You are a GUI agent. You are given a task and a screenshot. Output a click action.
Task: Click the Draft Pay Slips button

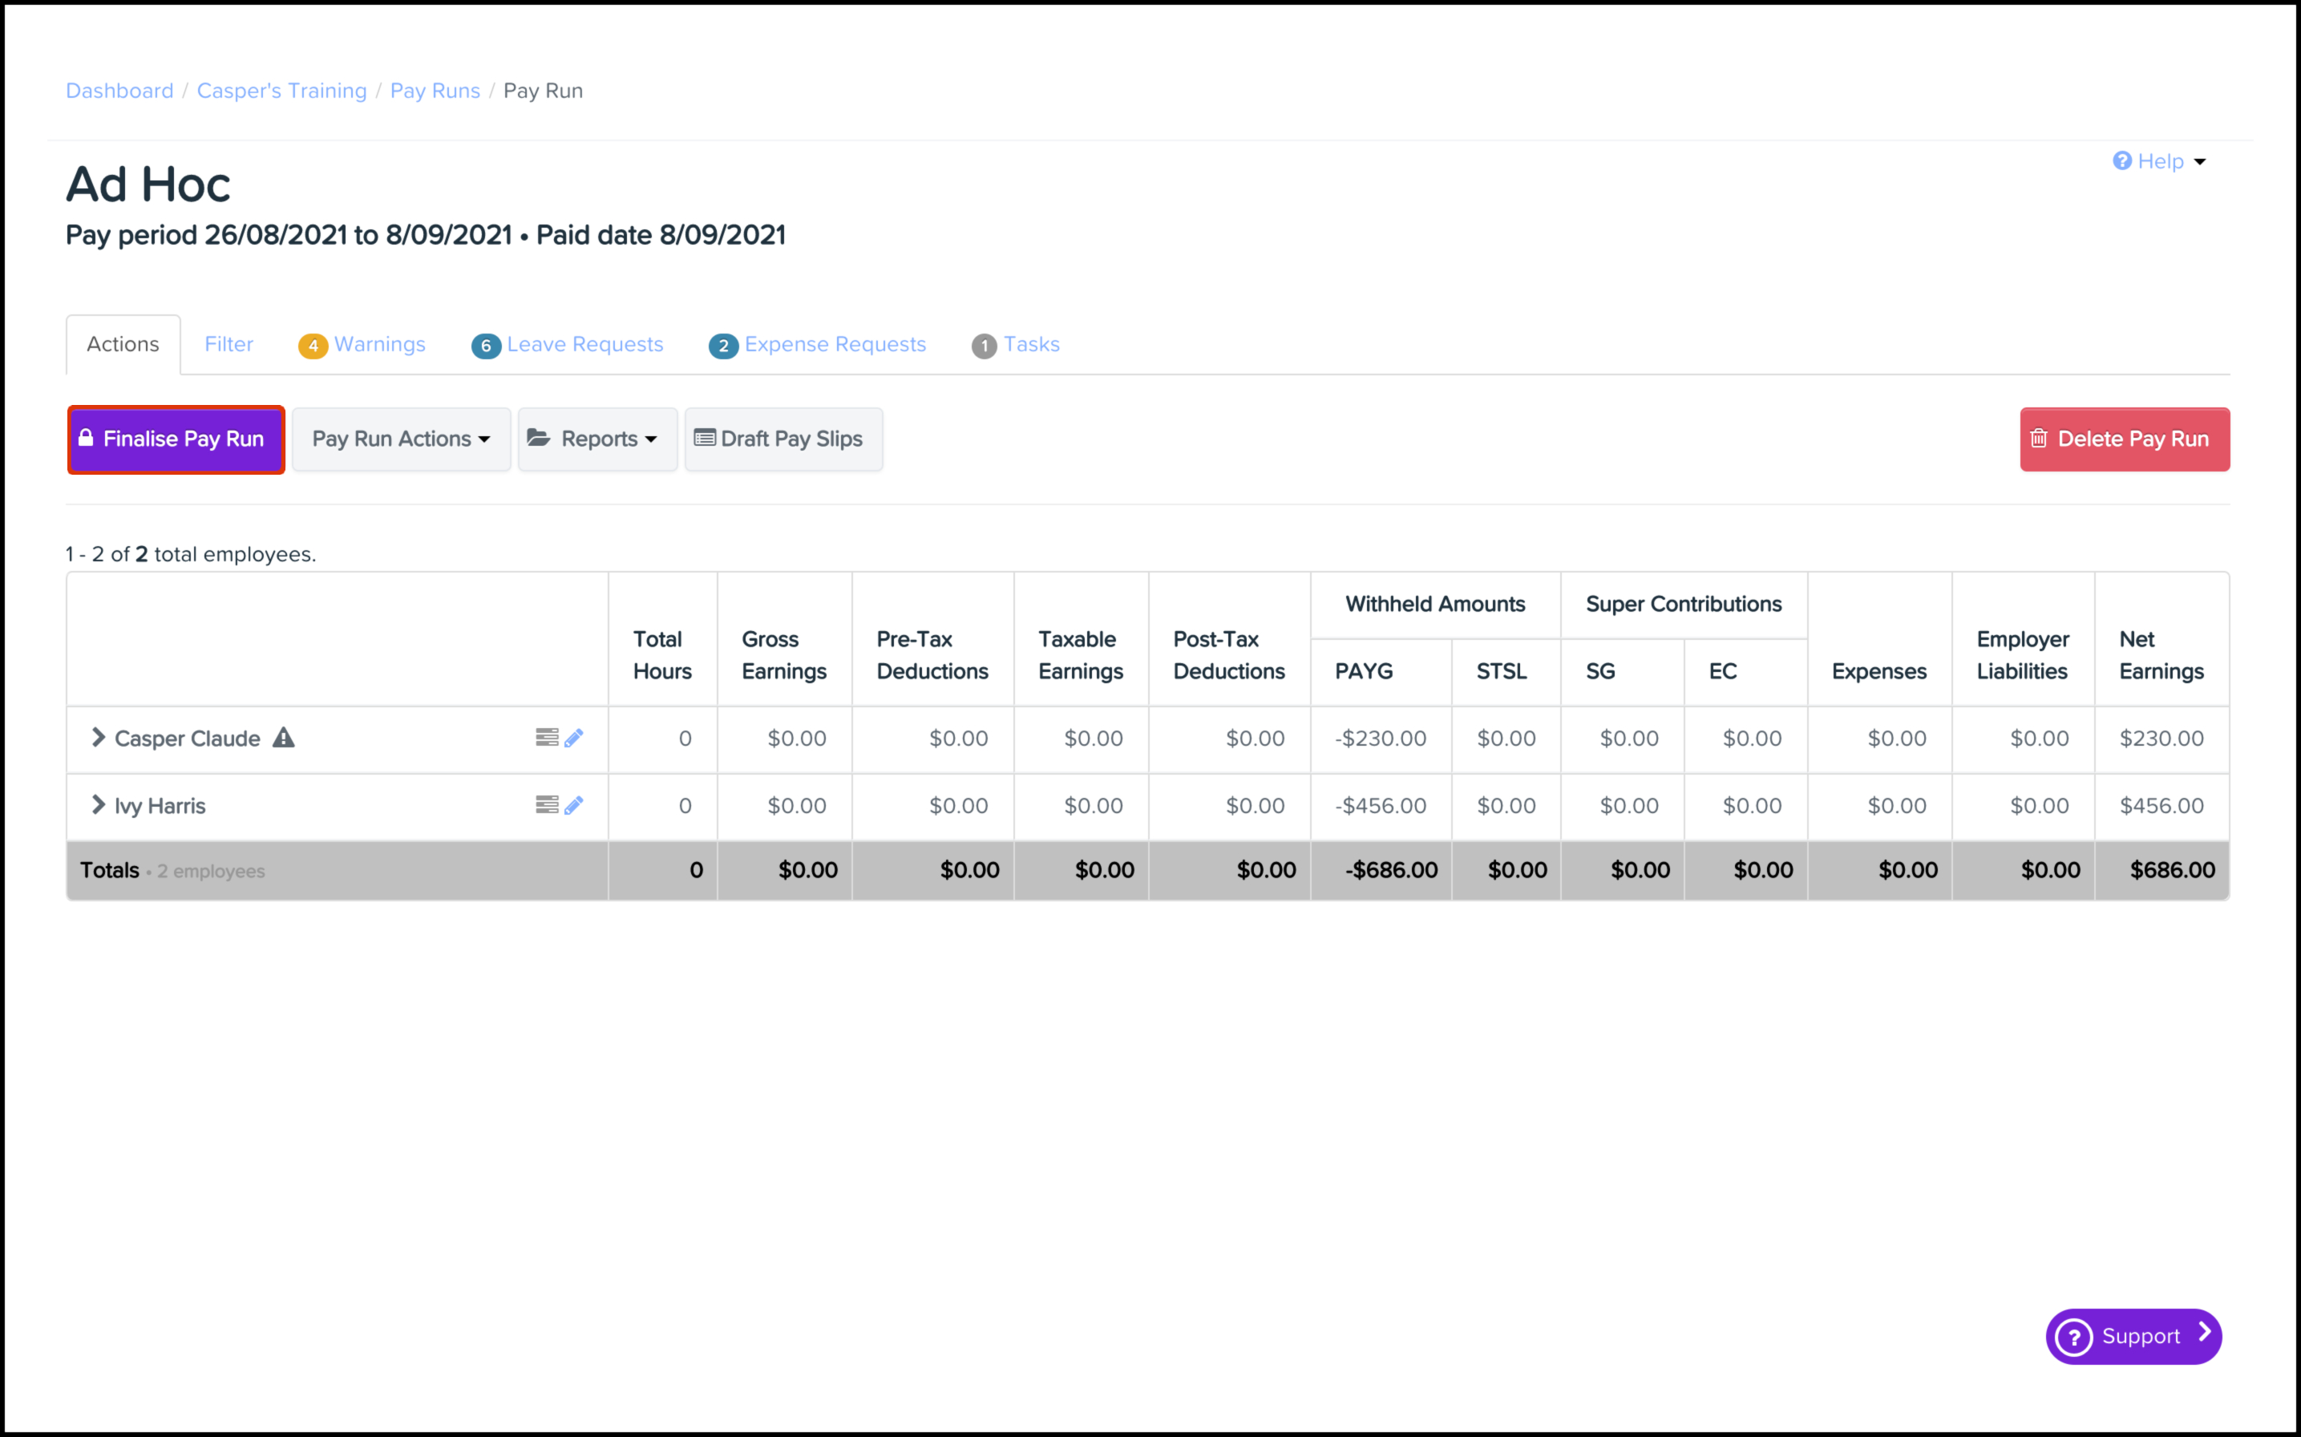coord(783,439)
